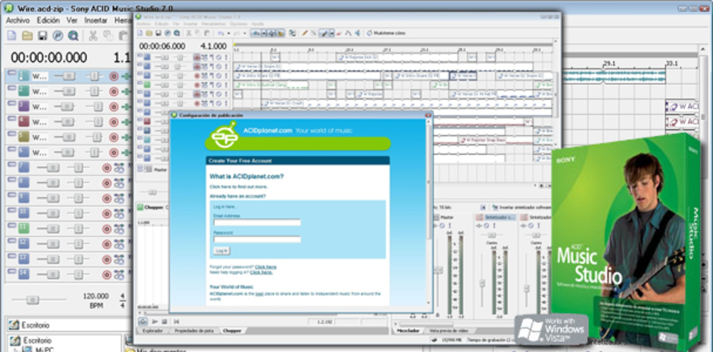Minimize track 6 height in back window

point(11,149)
